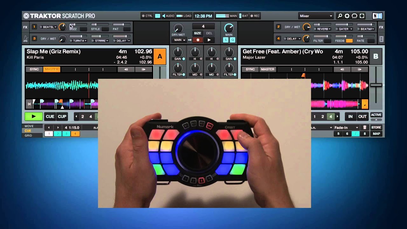Click the left FX panel icon

(x=25, y=27)
